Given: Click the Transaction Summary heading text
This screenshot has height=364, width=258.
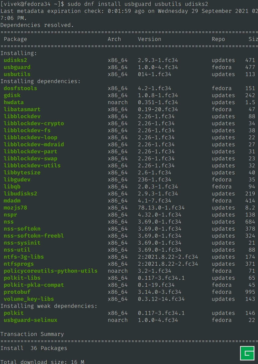Looking at the screenshot, I should point(32,334).
